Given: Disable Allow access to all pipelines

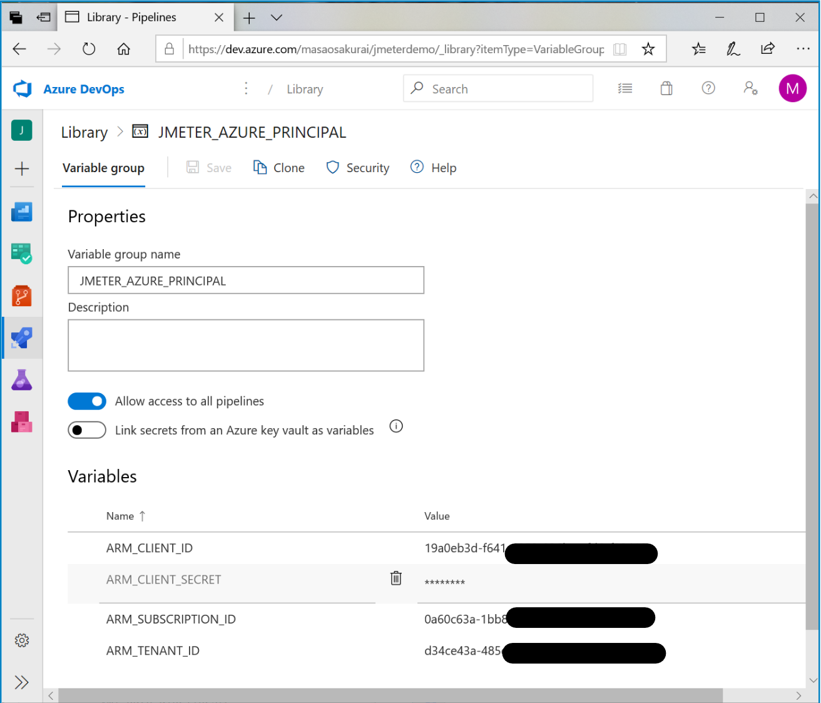Looking at the screenshot, I should pos(87,401).
